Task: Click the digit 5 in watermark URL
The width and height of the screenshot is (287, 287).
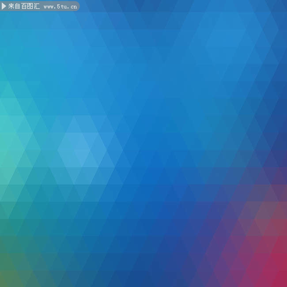Action: point(58,7)
